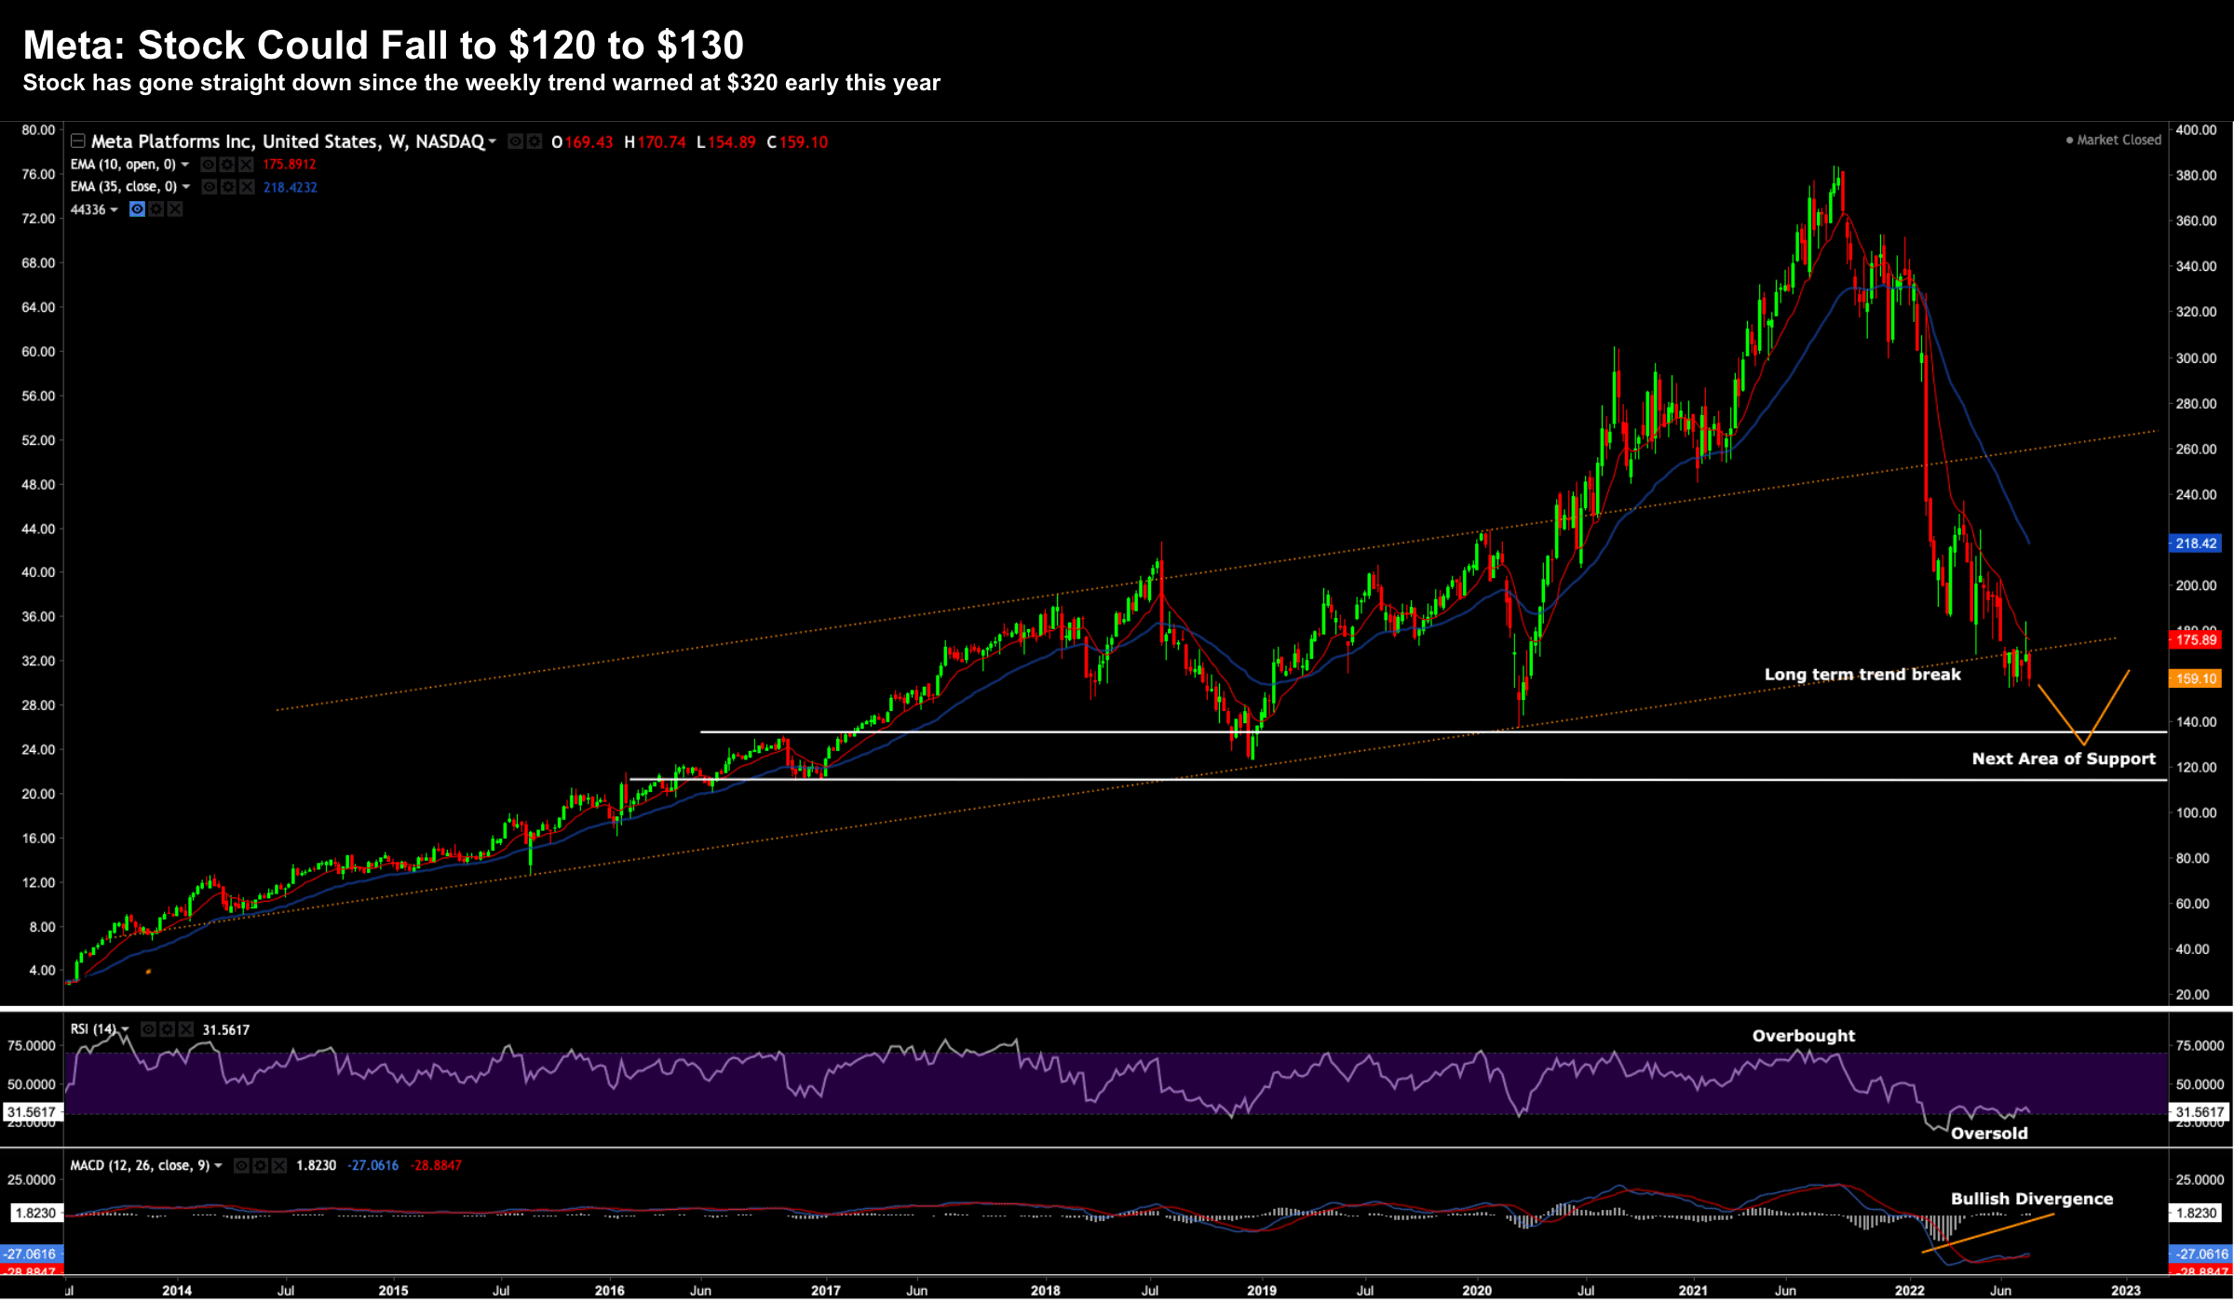Viewport: 2234px width, 1302px height.
Task: Remove the RSI (14) indicator
Action: pyautogui.click(x=185, y=1029)
